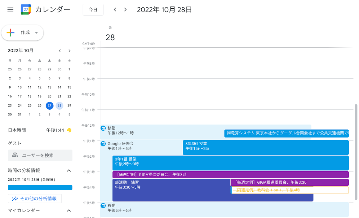This screenshot has width=359, height=218.
Task: Collapse the マイカレンダー section
Action: click(x=69, y=211)
